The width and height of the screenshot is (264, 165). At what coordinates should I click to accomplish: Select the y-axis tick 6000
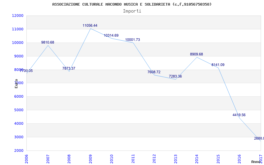click(18, 97)
